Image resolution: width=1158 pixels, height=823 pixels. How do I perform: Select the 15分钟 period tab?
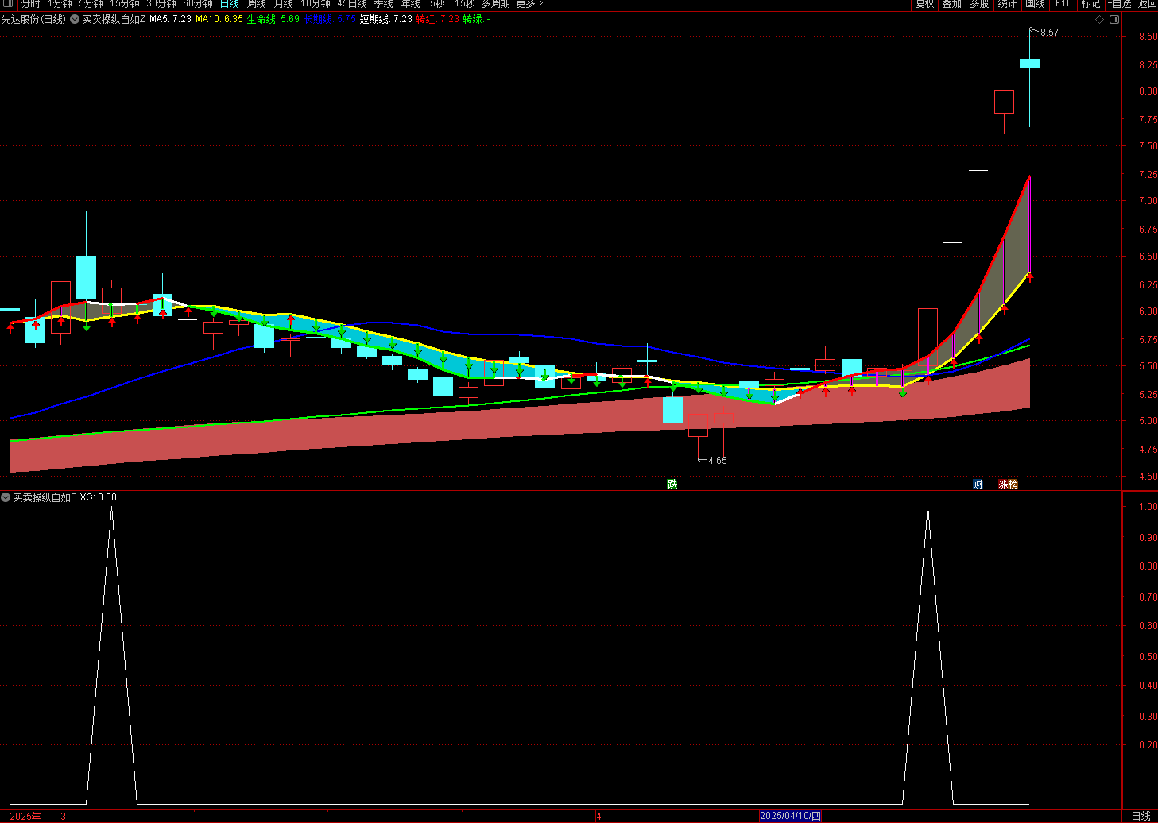(125, 4)
